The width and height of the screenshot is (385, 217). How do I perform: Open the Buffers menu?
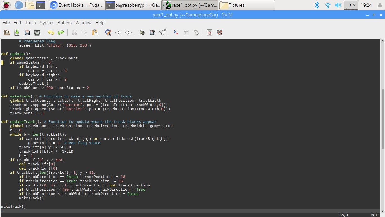click(65, 23)
